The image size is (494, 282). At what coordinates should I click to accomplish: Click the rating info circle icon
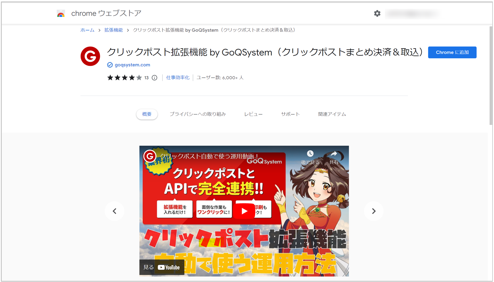tap(155, 78)
